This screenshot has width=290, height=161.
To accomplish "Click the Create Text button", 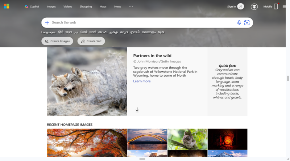I will [91, 41].
